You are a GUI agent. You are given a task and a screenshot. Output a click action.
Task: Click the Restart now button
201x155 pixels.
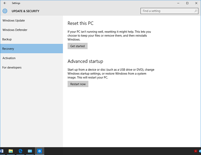click(78, 84)
